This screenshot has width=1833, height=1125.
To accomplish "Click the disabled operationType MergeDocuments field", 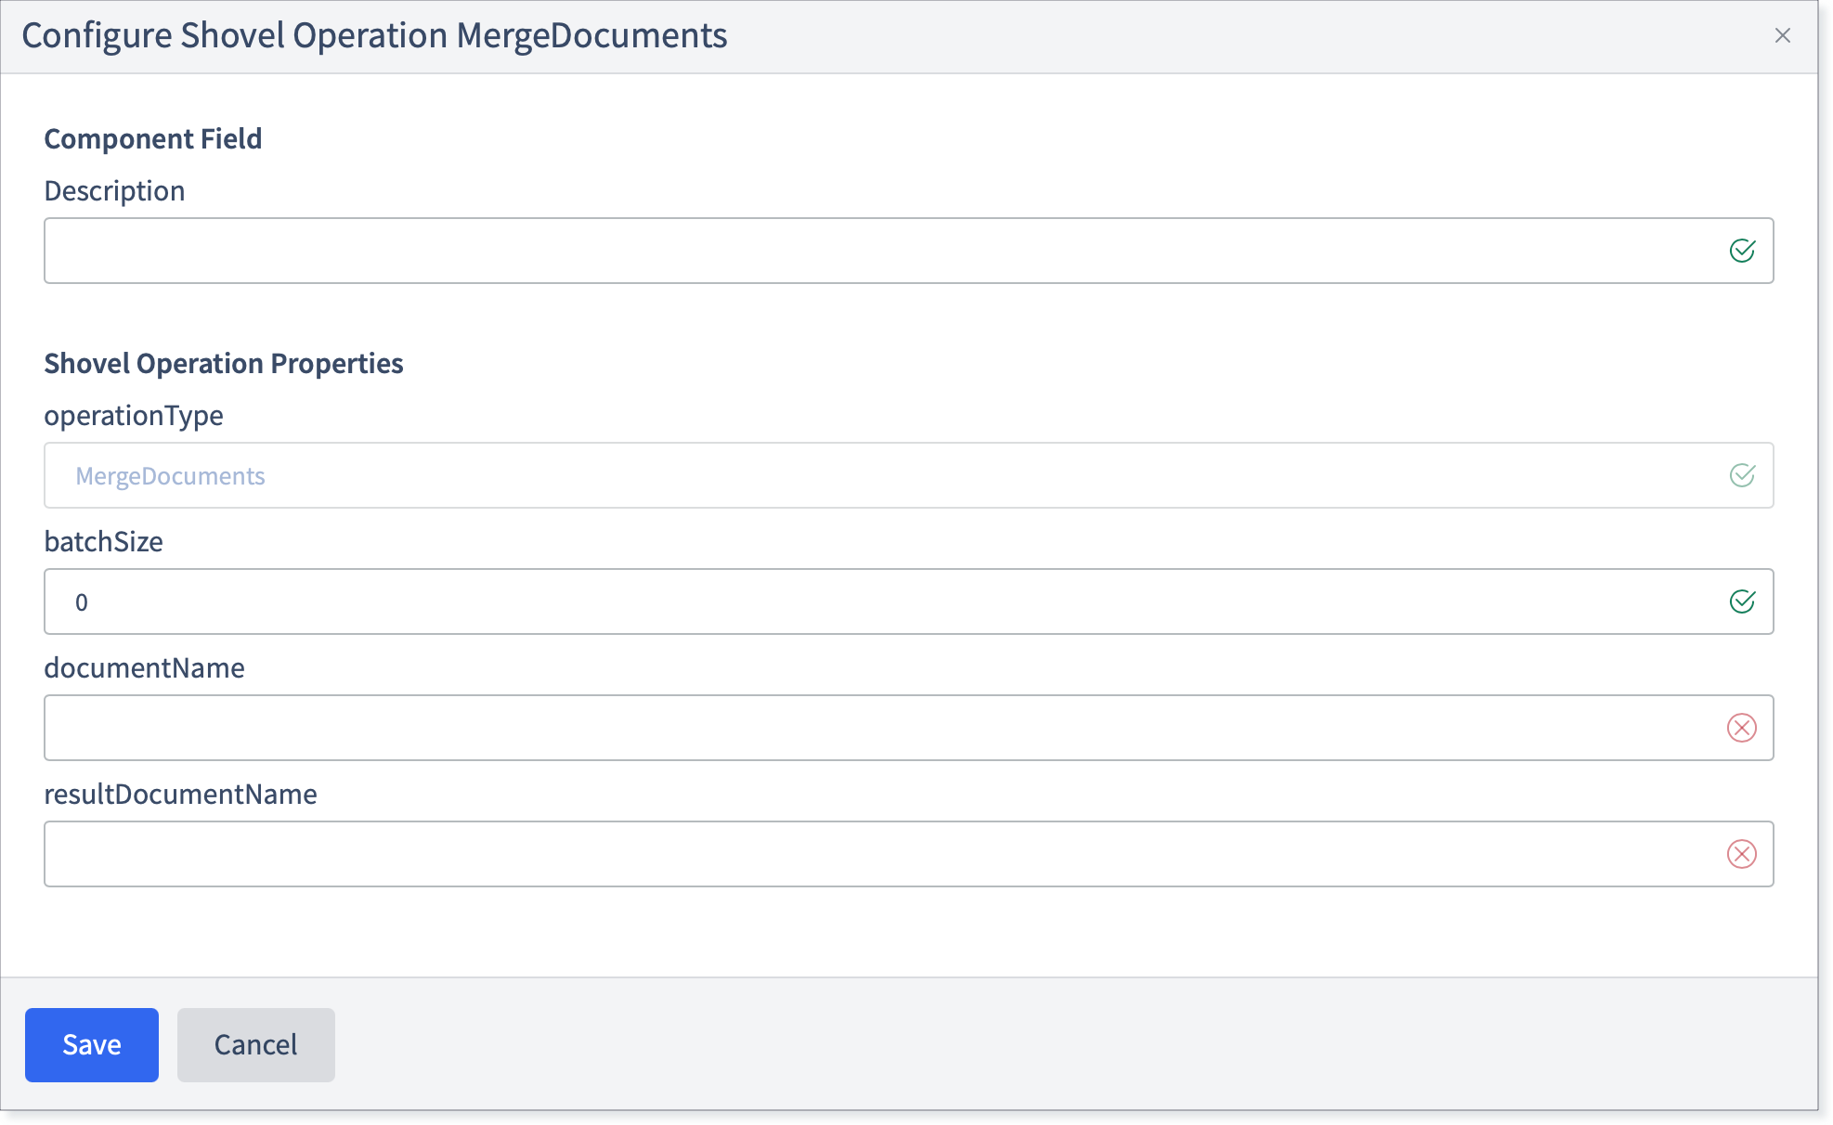I will (x=908, y=475).
